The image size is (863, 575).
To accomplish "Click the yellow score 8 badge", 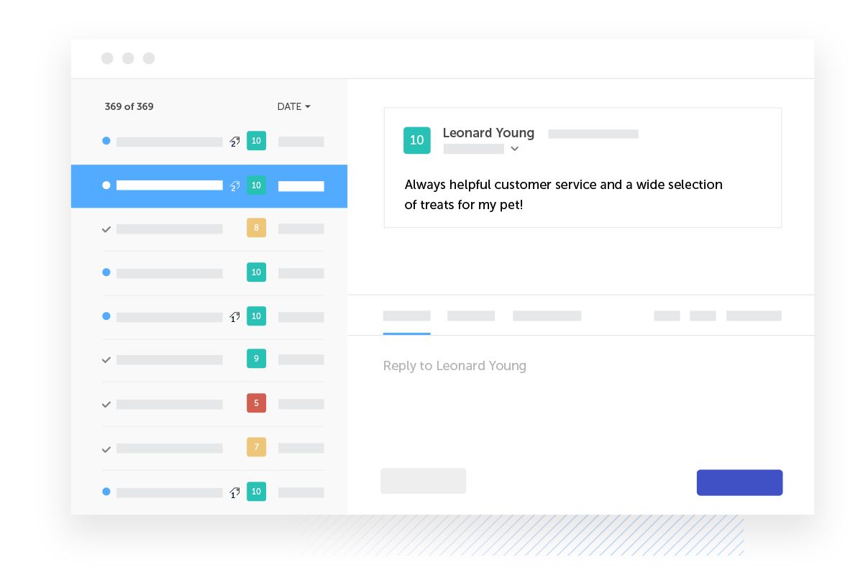I will pyautogui.click(x=256, y=228).
